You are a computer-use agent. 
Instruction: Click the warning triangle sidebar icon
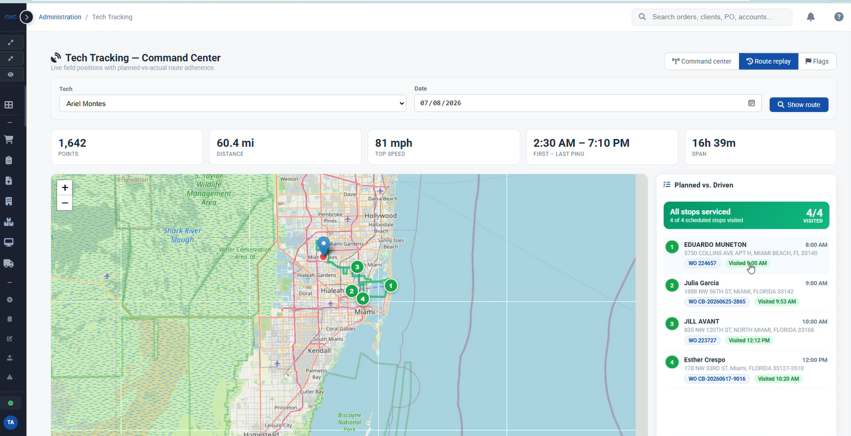(x=10, y=377)
